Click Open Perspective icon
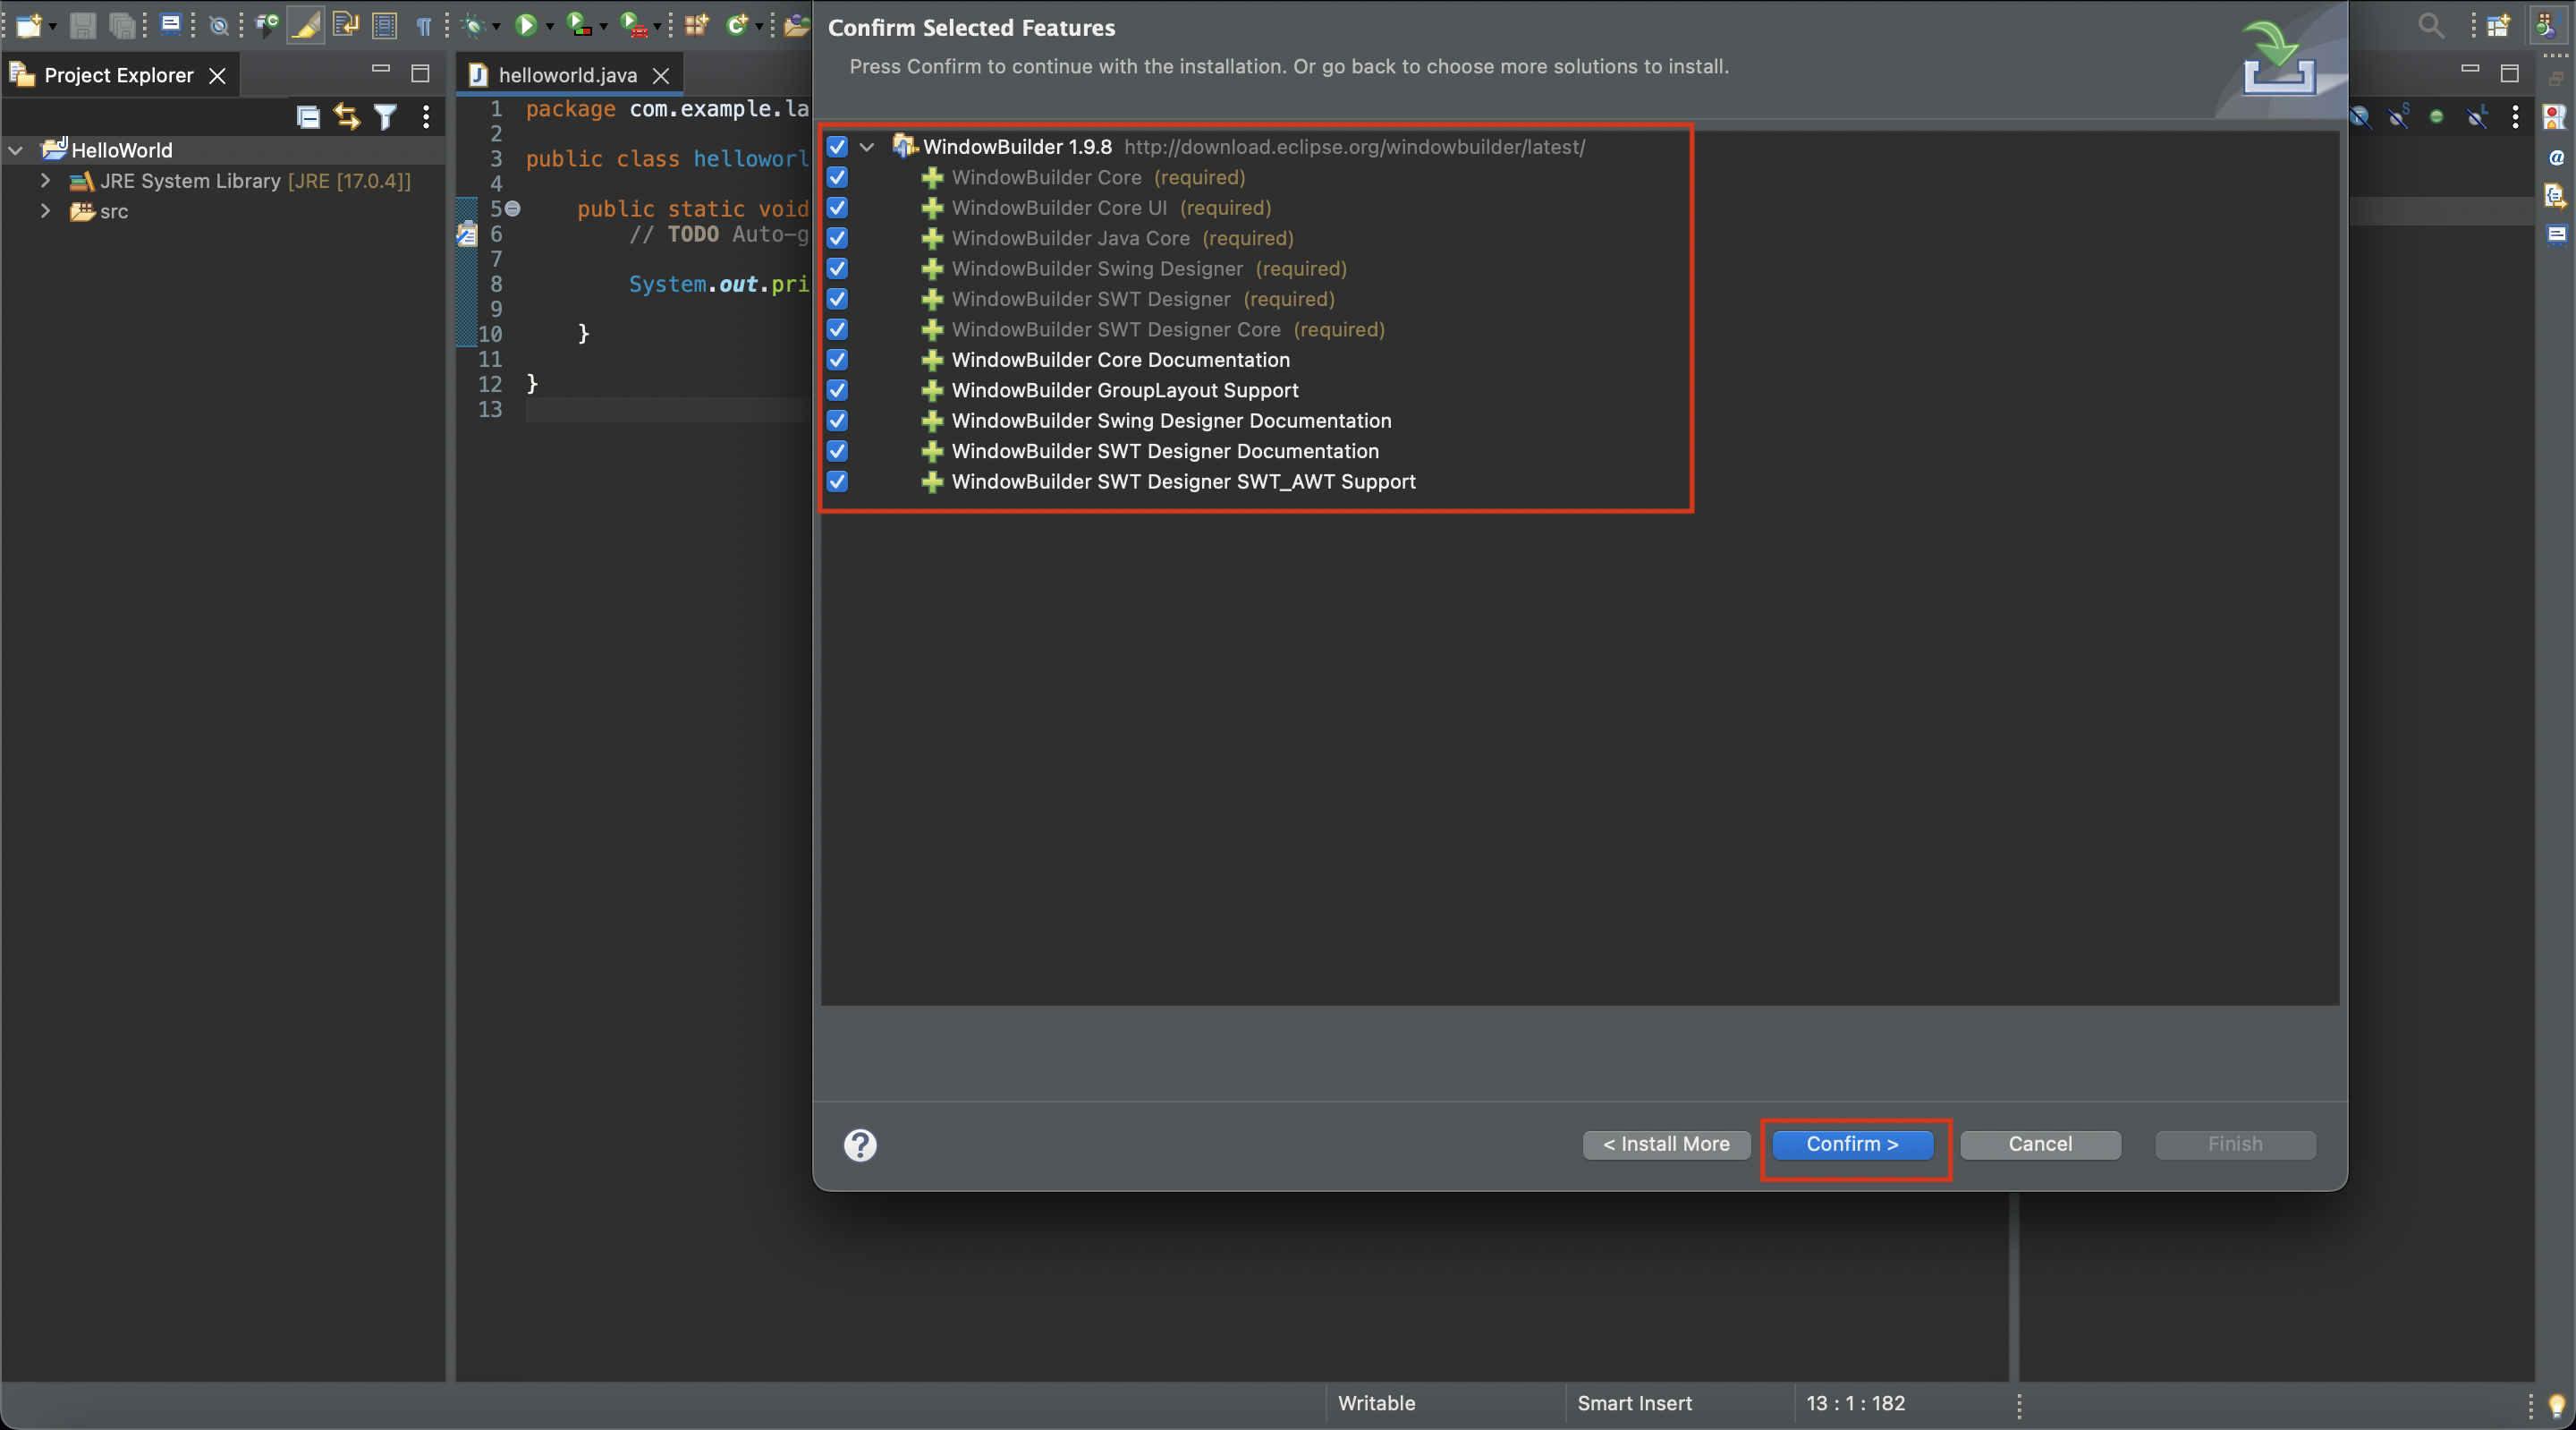This screenshot has width=2576, height=1430. [2498, 25]
